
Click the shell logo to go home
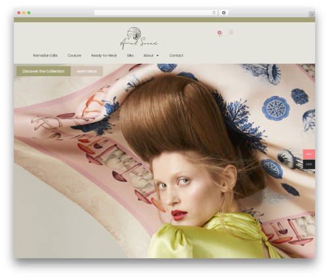point(139,38)
